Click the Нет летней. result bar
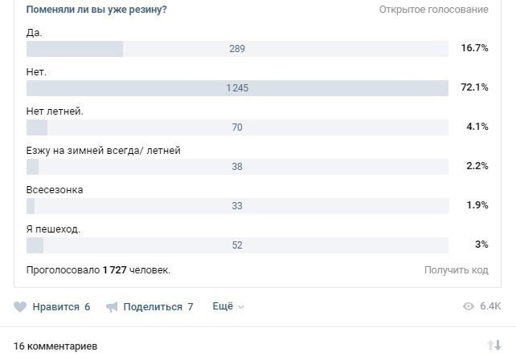Screen dimensions: 516x356 237,127
